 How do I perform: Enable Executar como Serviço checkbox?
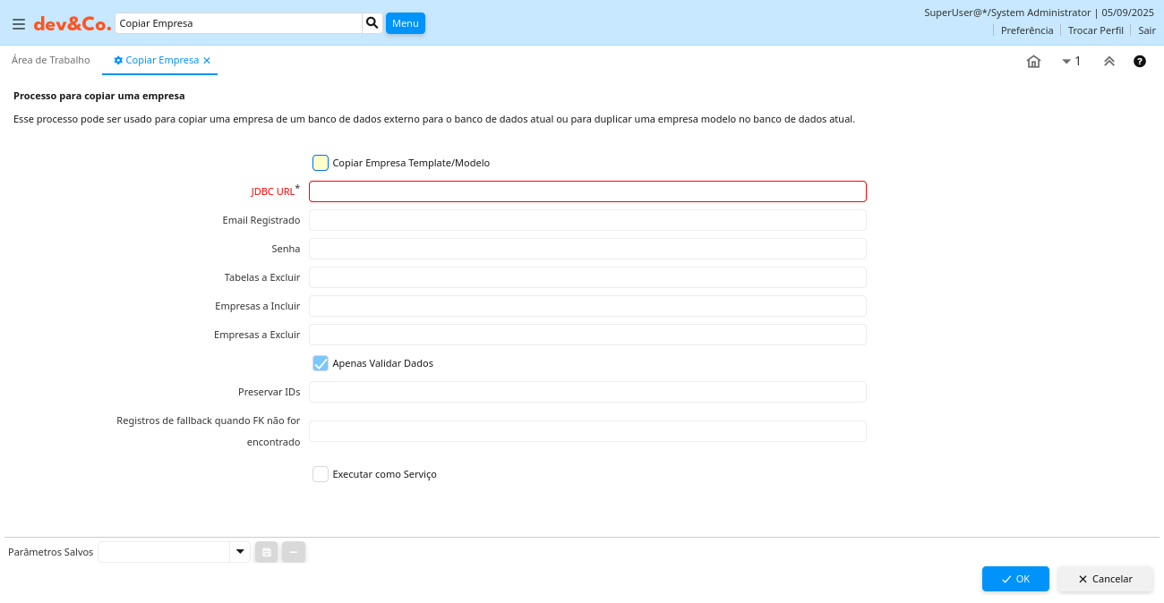pyautogui.click(x=321, y=474)
